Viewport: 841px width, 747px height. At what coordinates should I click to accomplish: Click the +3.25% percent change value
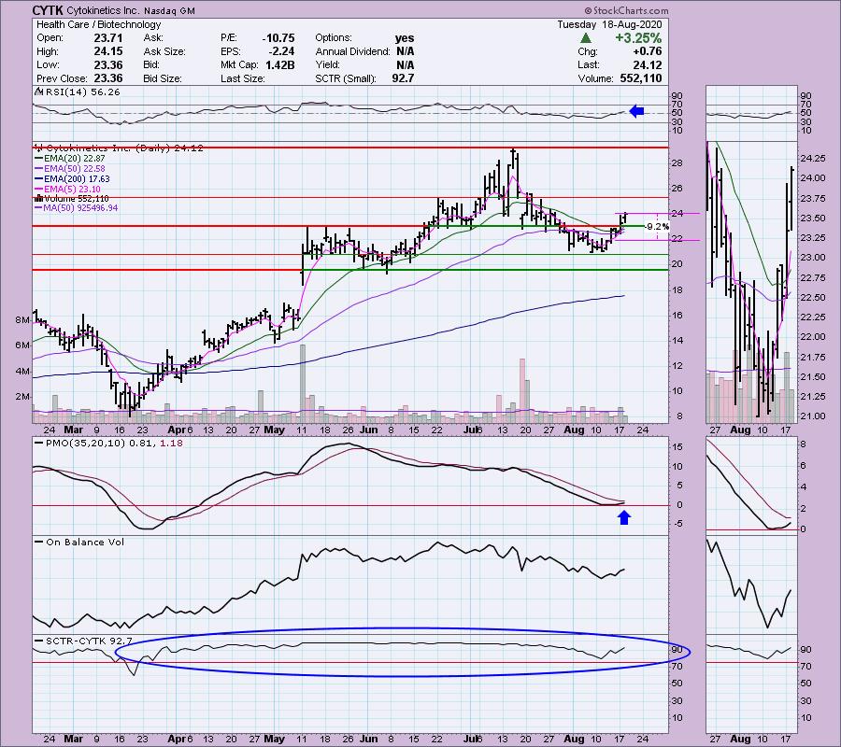pos(638,38)
